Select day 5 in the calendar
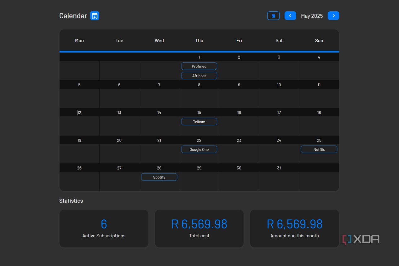 [x=79, y=85]
